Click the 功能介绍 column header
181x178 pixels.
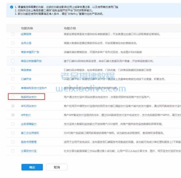tap(70, 28)
